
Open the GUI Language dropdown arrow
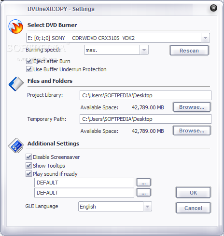[147, 207]
